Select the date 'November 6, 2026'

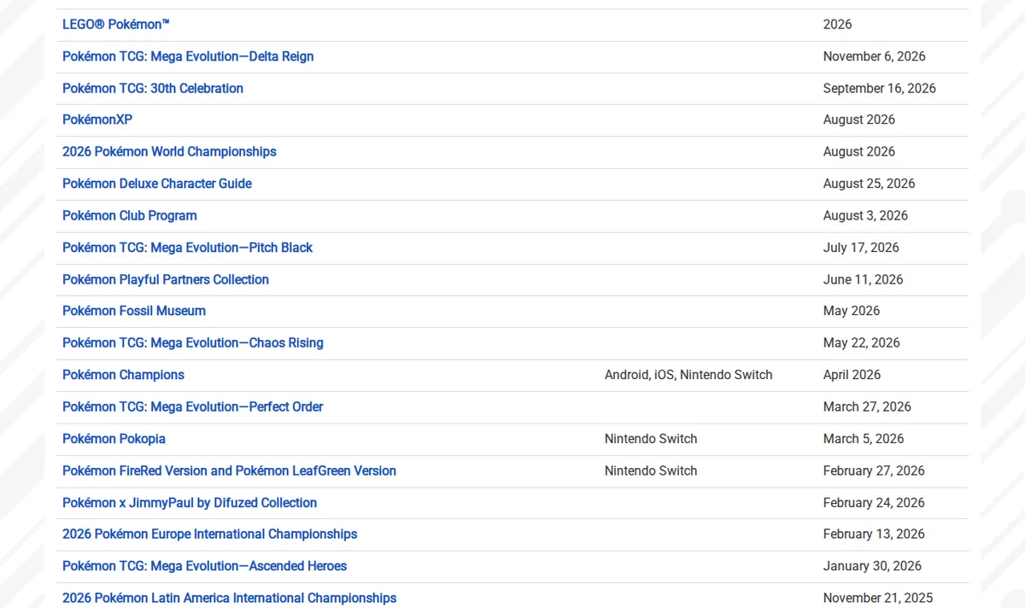click(874, 56)
